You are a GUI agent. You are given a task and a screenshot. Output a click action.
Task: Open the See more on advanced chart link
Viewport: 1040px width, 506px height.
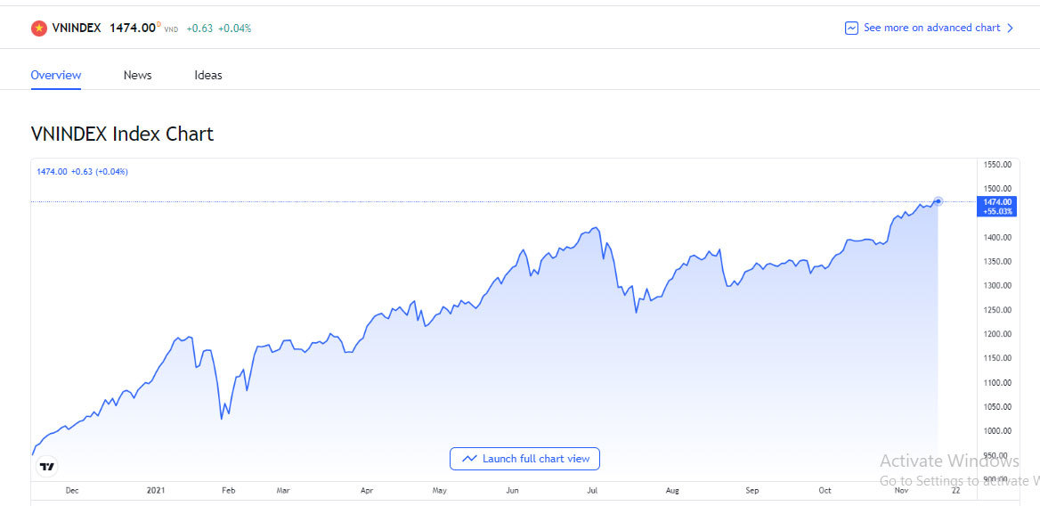click(x=931, y=29)
